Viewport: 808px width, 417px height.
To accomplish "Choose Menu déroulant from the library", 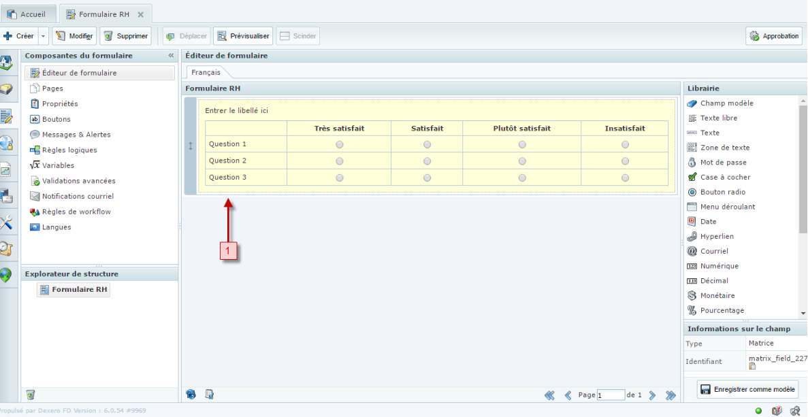I will click(x=727, y=207).
